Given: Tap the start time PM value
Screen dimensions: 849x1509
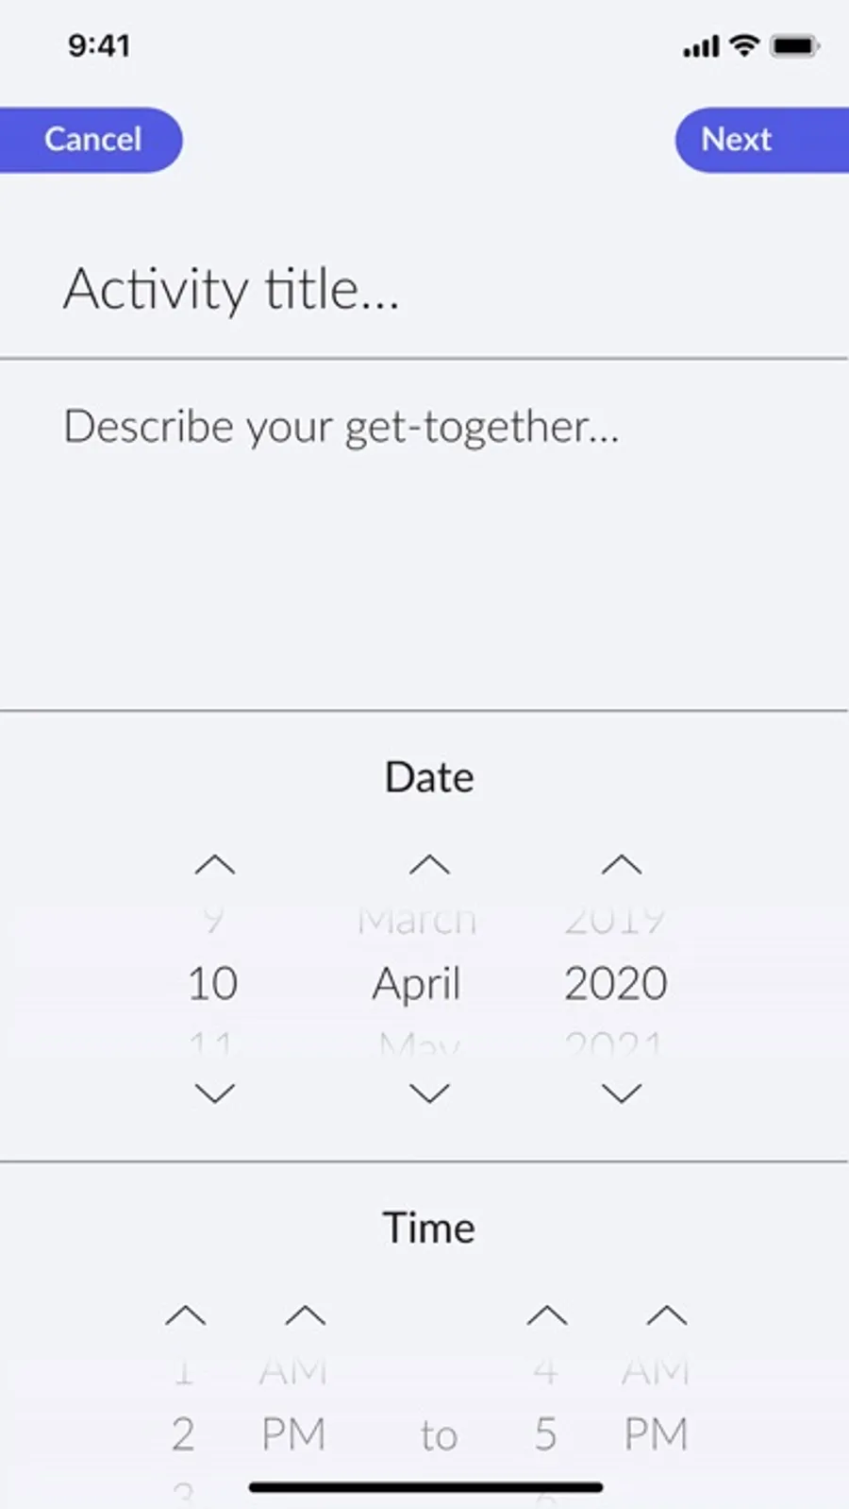Looking at the screenshot, I should (x=293, y=1434).
